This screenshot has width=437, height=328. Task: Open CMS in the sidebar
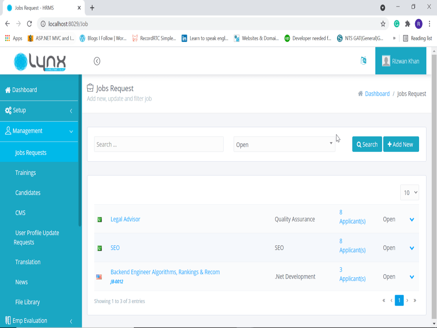[x=21, y=213]
